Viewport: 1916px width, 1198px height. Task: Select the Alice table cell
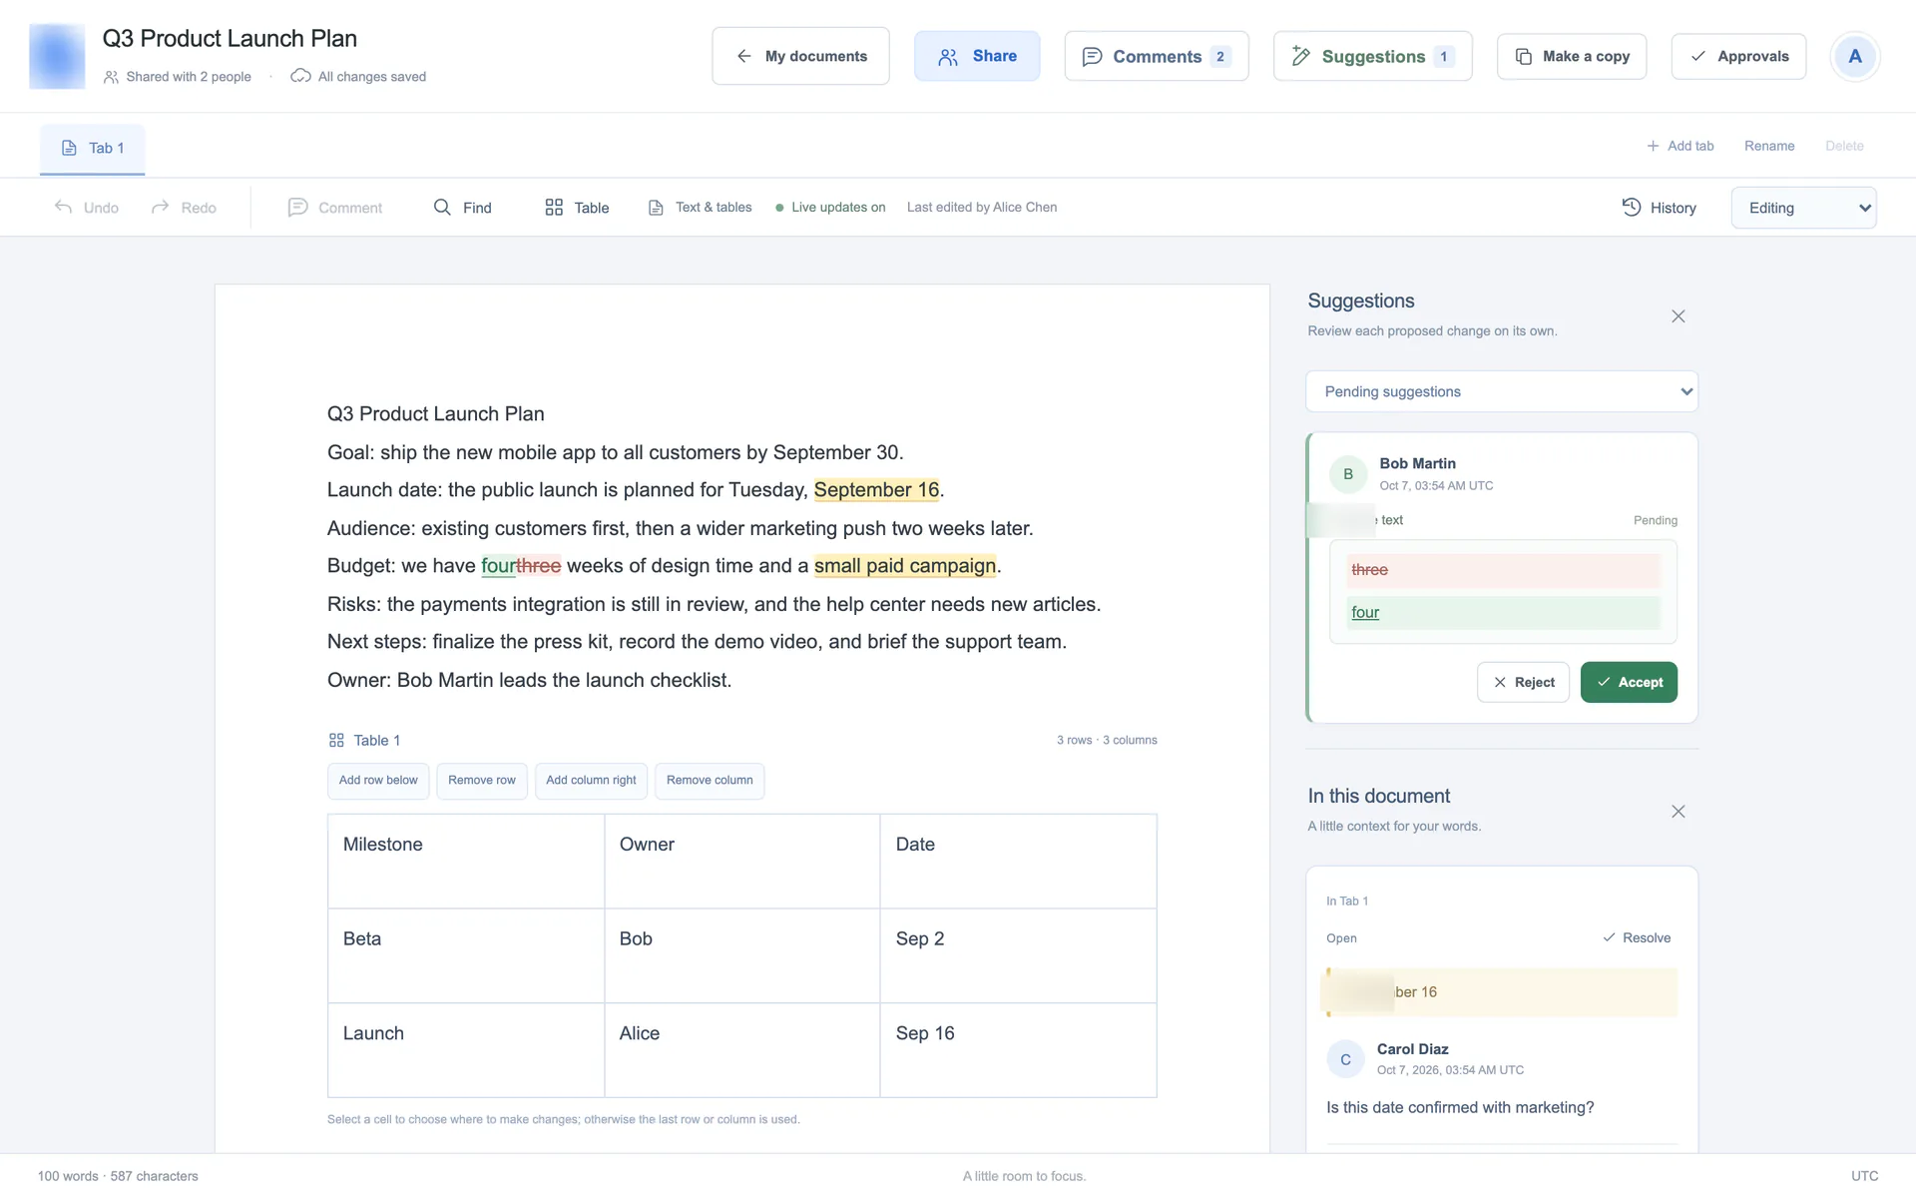[x=742, y=1050]
